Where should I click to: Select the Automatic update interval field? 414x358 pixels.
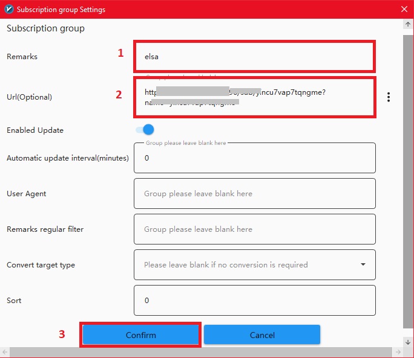254,158
